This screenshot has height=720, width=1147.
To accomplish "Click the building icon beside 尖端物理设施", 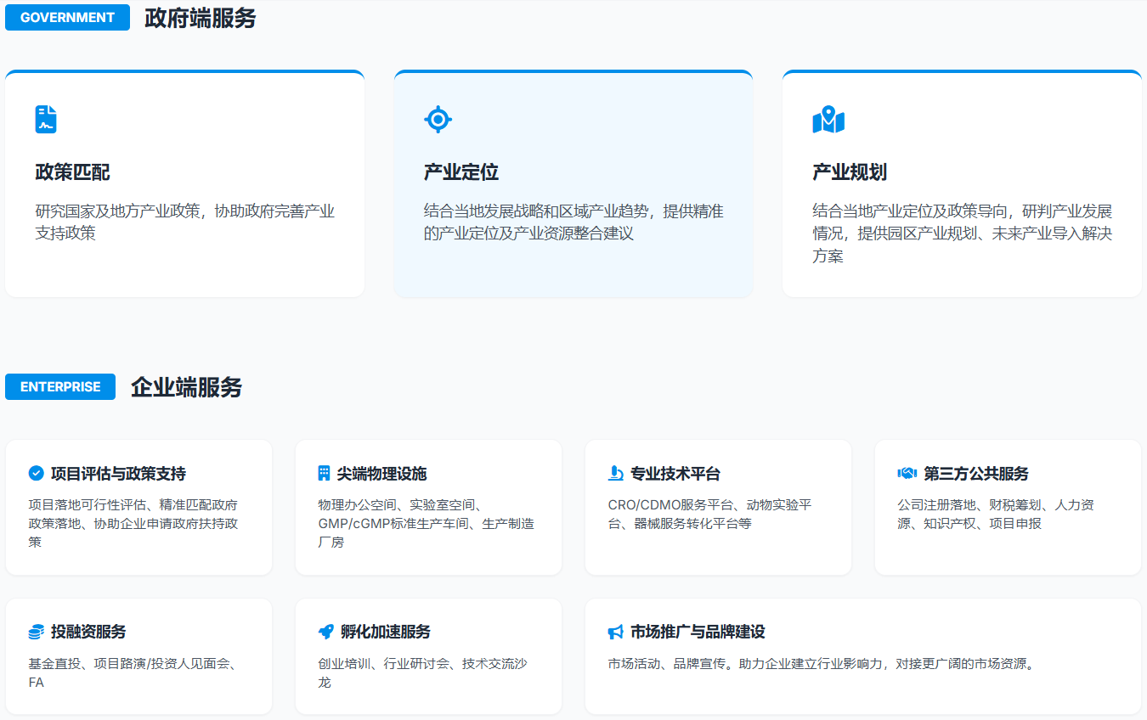I will pyautogui.click(x=324, y=474).
